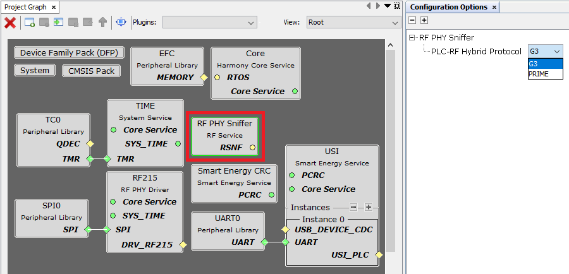The width and height of the screenshot is (569, 274).
Task: Click the Device Family Pack (DFP) button
Action: click(69, 52)
